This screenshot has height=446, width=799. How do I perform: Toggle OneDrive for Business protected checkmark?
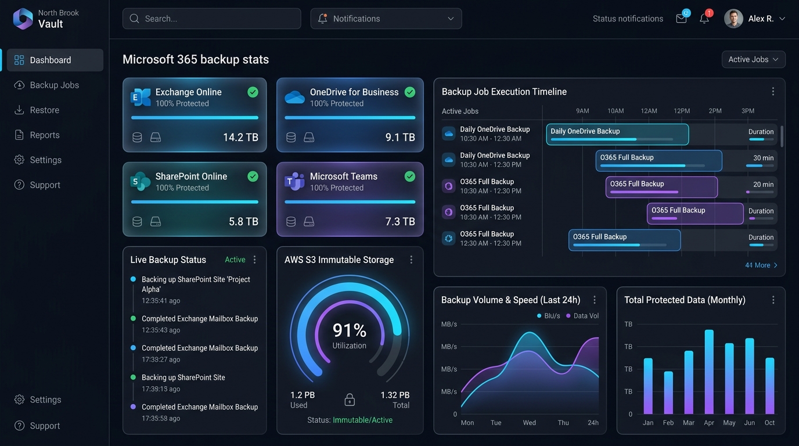tap(410, 92)
